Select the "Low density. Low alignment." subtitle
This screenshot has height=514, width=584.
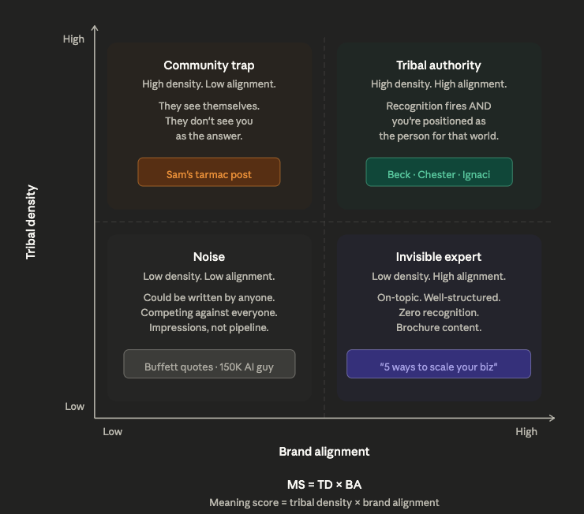(x=209, y=277)
